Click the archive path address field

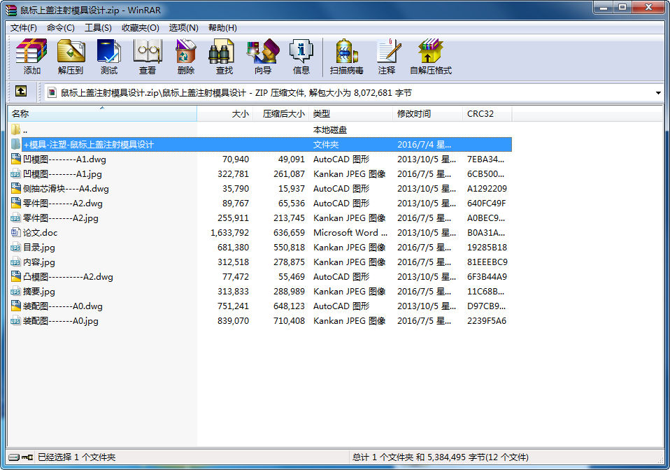tap(354, 93)
